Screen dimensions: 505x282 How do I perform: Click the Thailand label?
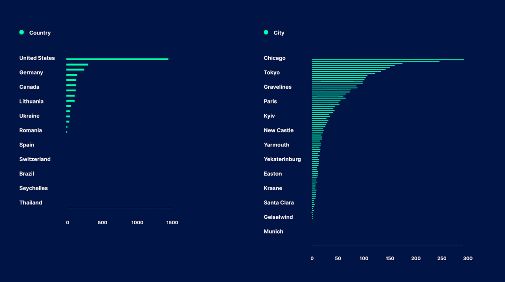[x=31, y=203]
